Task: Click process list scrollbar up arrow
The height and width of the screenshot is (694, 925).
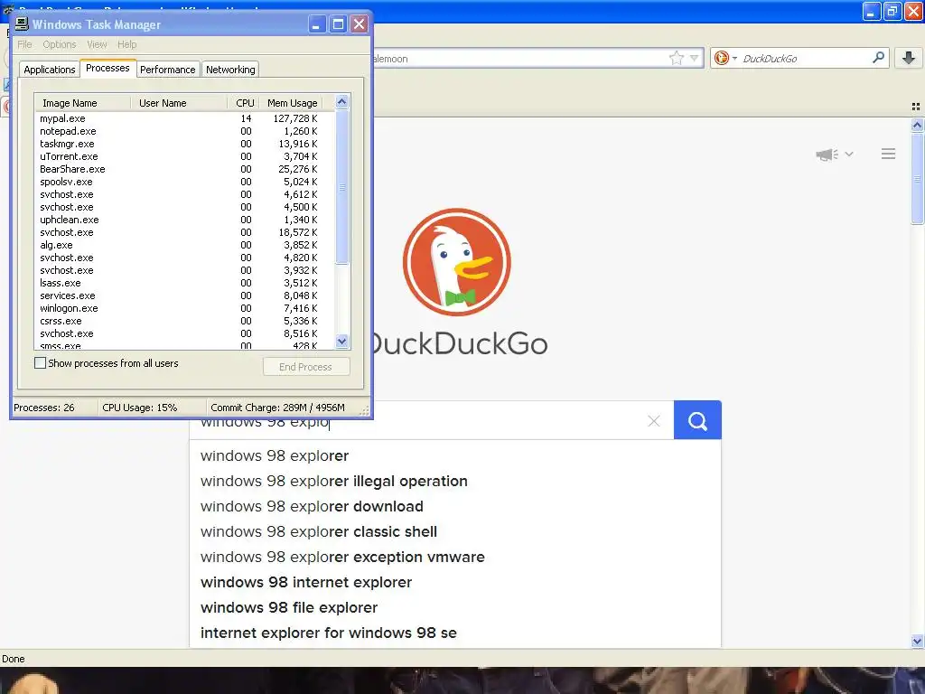Action: pos(342,102)
